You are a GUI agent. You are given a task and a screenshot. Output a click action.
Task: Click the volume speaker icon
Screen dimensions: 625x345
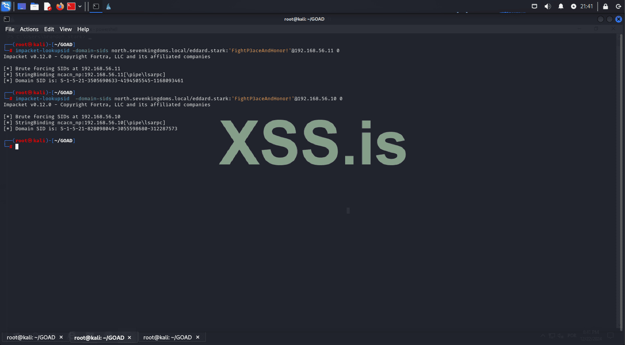(x=548, y=6)
